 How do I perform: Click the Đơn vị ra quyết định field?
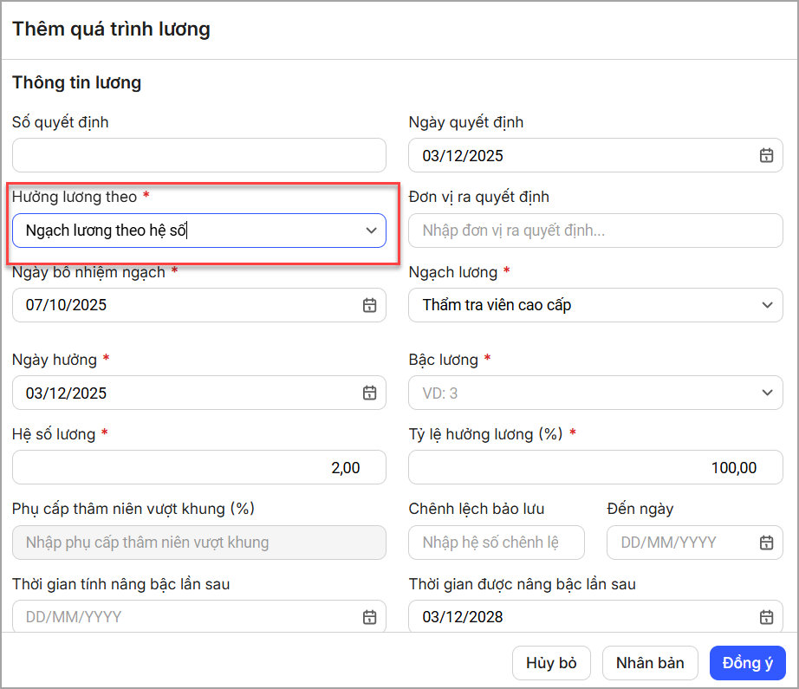click(x=594, y=231)
